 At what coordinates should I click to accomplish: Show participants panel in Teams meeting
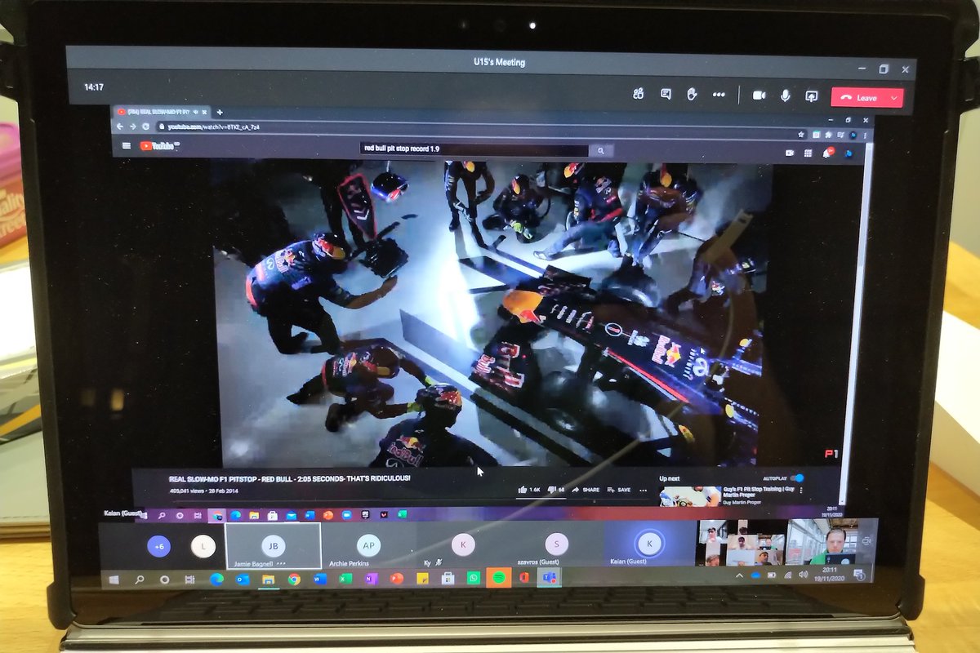coord(638,95)
